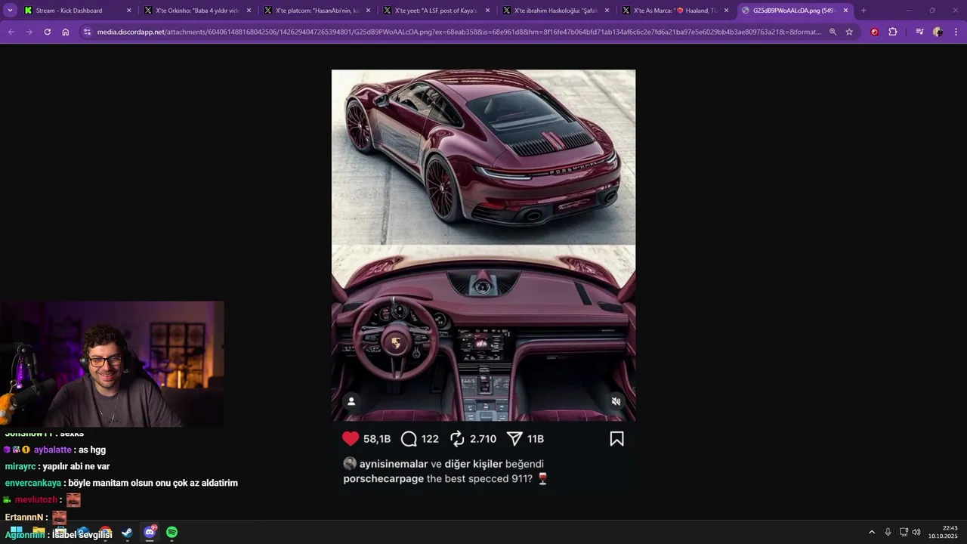Open the Chrome profile avatar
Screen dimensions: 967x544
coord(938,32)
